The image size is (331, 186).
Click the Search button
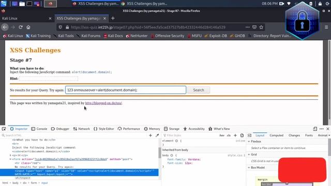199,90
